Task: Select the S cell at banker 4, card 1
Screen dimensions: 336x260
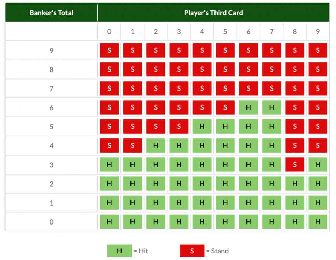Action: 133,146
